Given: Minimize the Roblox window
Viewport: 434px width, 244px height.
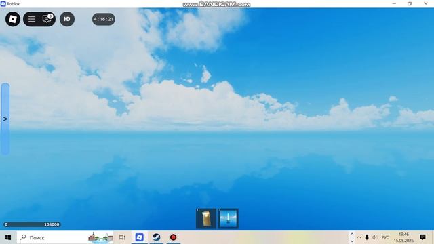Looking at the screenshot, I should [x=394, y=3].
